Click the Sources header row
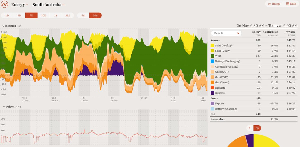This screenshot has width=300, height=147. click(253, 40)
